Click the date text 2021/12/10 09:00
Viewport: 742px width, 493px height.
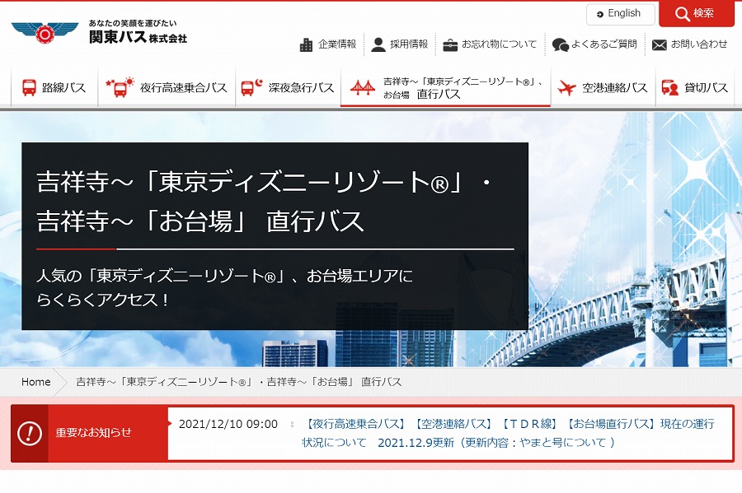[x=228, y=424]
